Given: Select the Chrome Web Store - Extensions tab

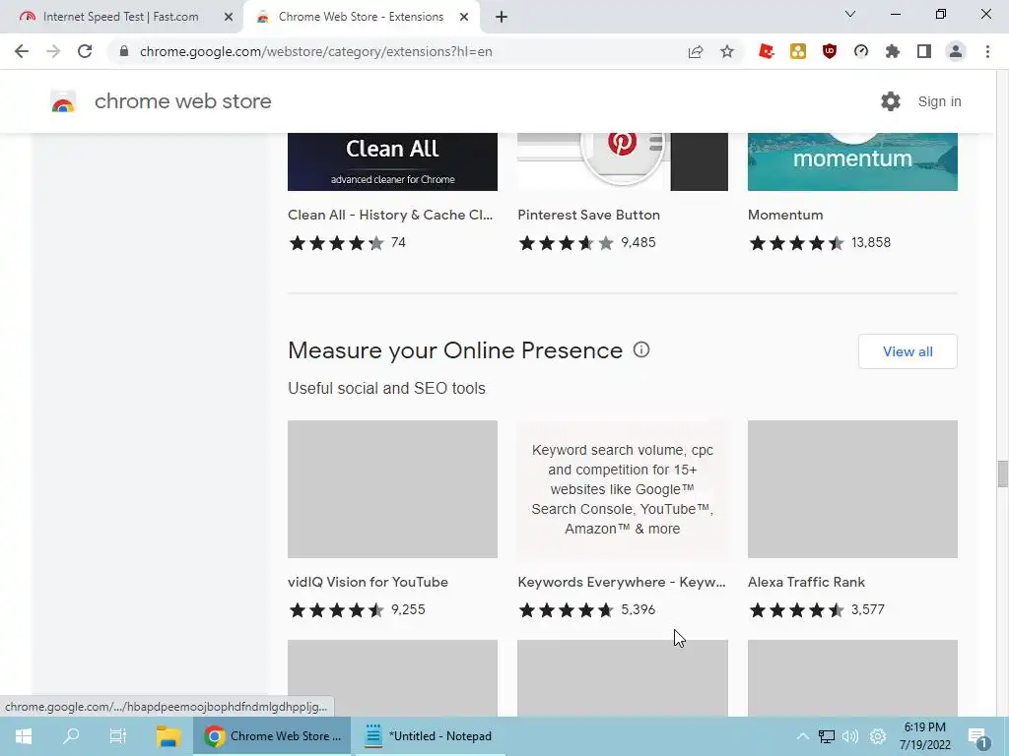Looking at the screenshot, I should coord(361,17).
